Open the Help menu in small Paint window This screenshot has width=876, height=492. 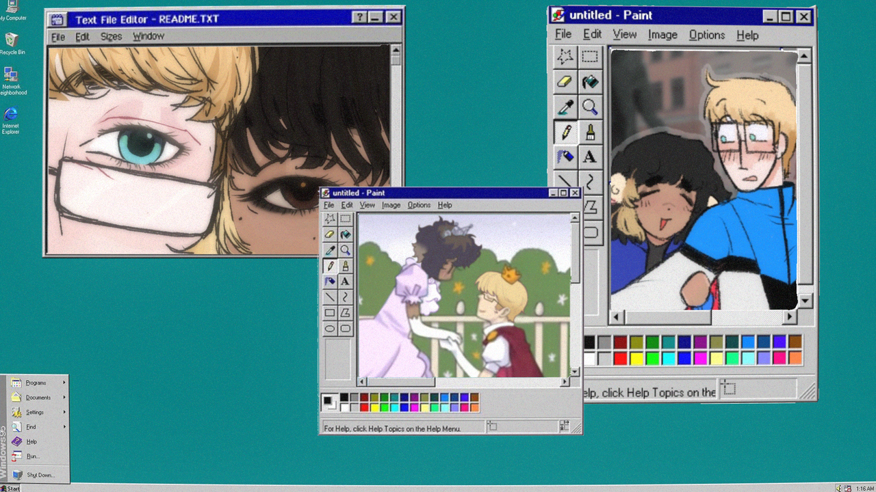[445, 205]
